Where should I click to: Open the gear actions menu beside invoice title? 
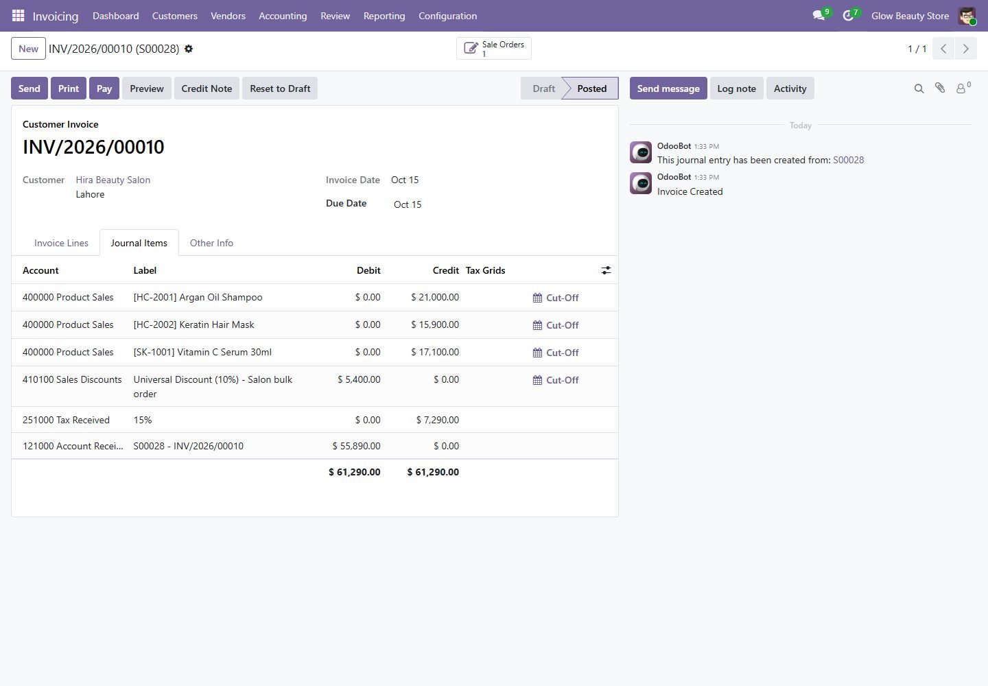(x=189, y=49)
